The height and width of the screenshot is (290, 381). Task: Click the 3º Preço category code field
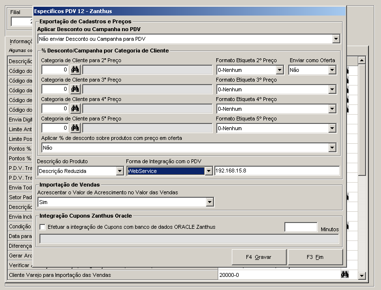[55, 89]
